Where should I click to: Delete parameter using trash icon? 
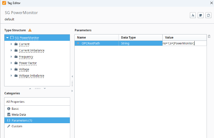[x=209, y=36]
